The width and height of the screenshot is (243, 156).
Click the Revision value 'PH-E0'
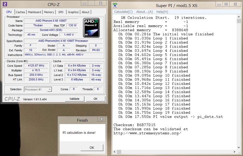(96, 50)
